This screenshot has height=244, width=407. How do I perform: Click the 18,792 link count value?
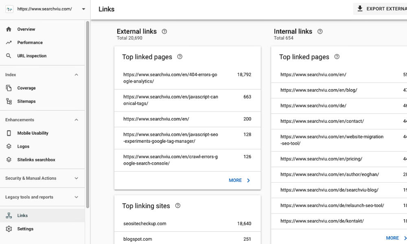[244, 75]
